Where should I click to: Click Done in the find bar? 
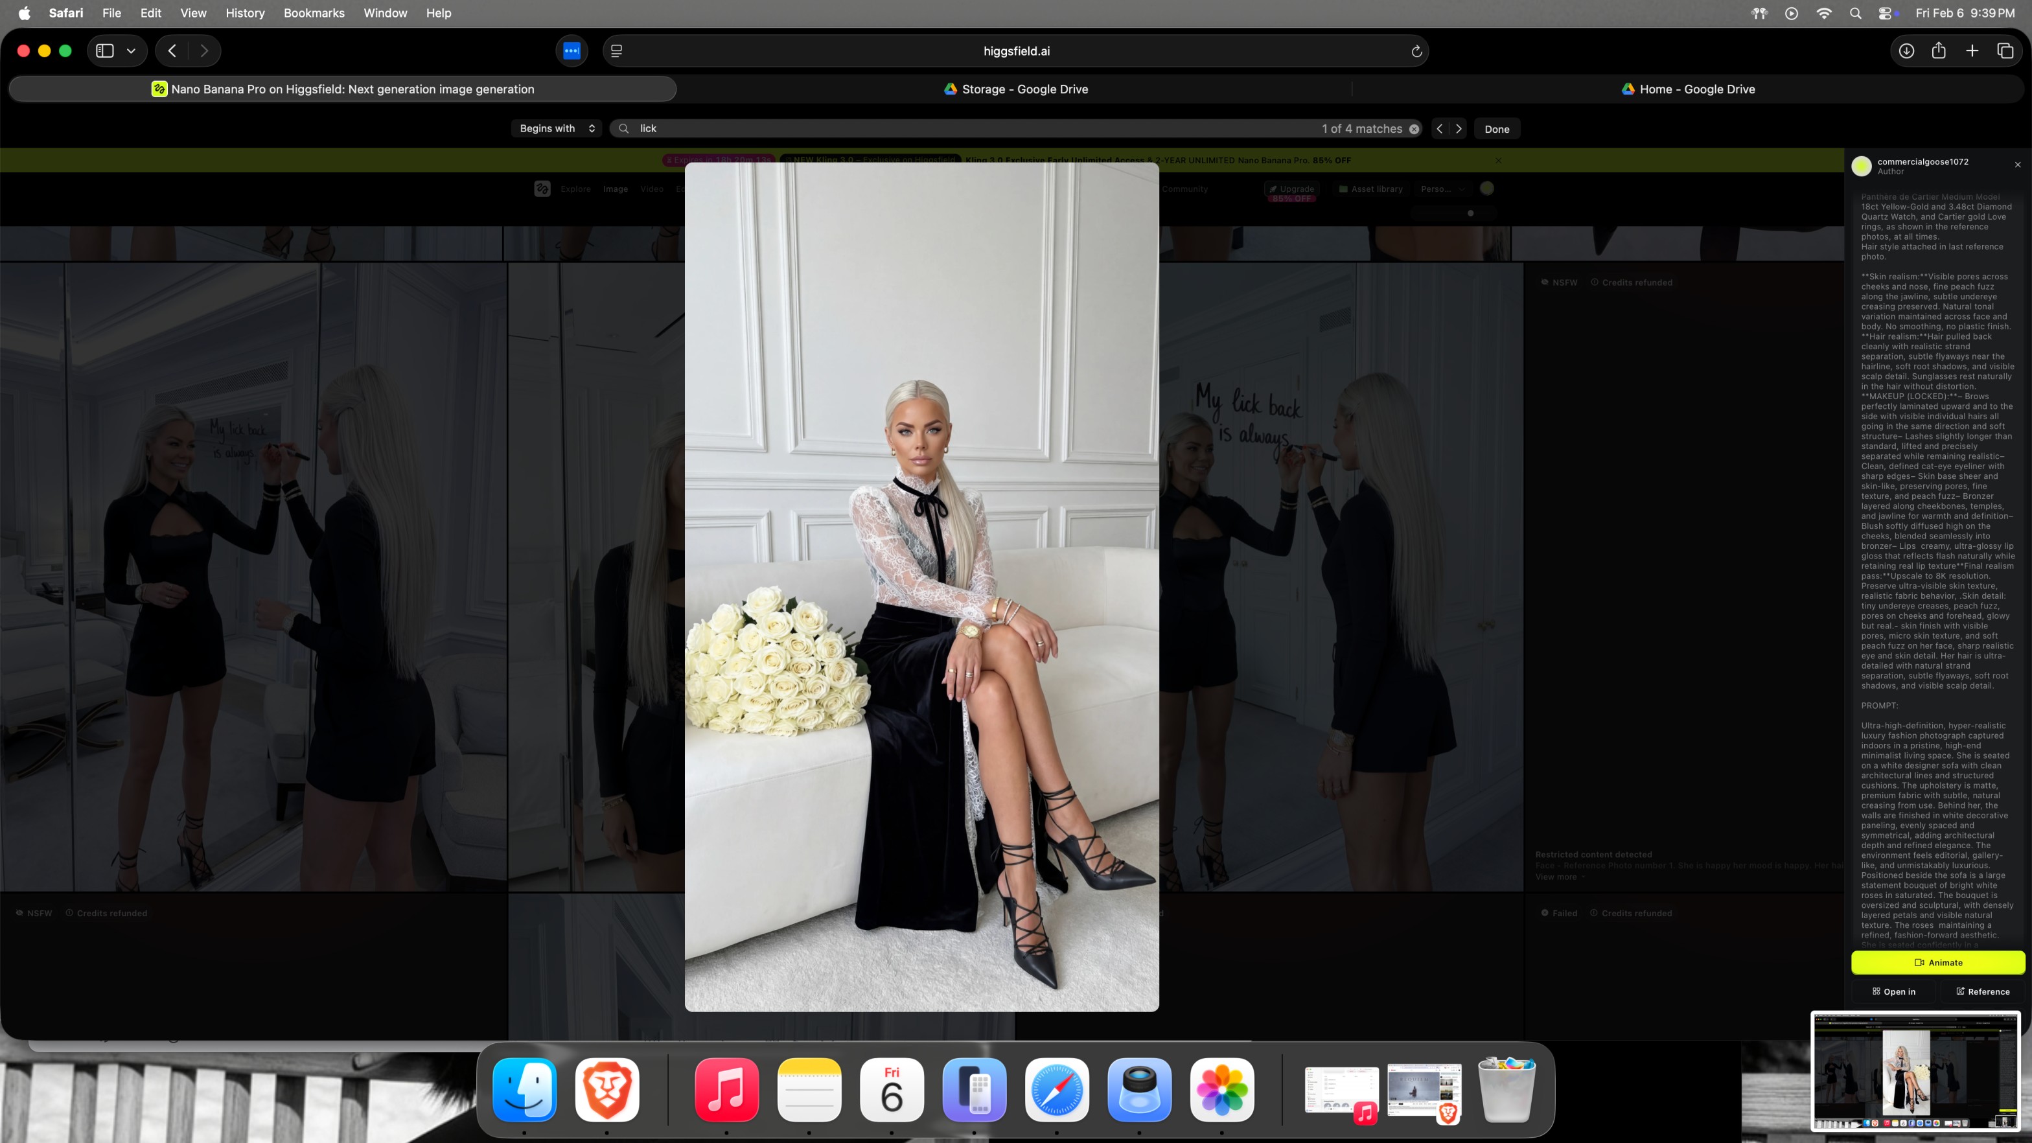pyautogui.click(x=1496, y=128)
